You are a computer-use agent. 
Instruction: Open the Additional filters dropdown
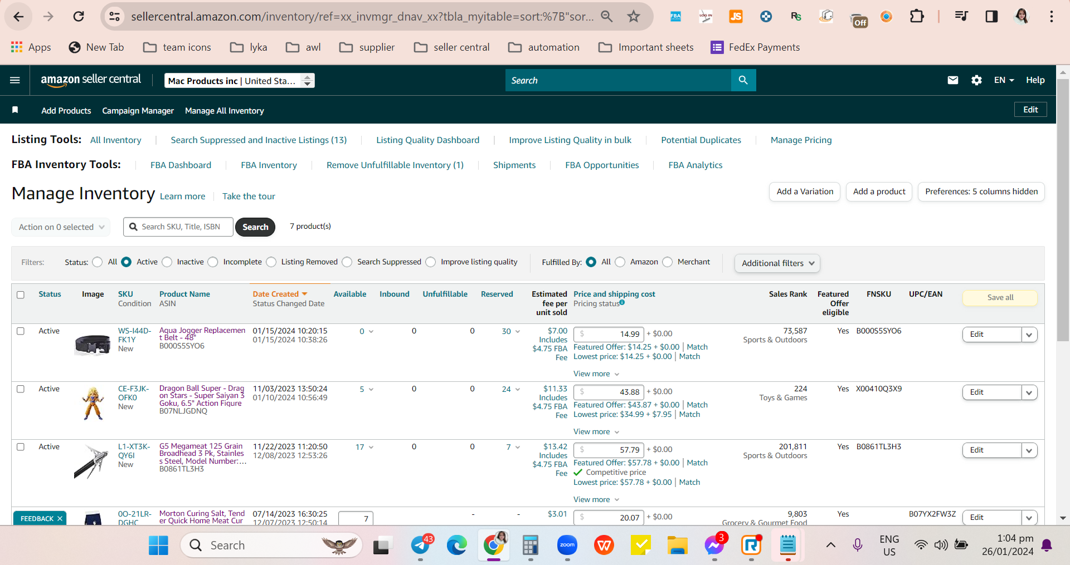777,263
